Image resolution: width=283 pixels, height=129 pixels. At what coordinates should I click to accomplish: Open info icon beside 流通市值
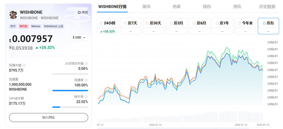point(24,65)
